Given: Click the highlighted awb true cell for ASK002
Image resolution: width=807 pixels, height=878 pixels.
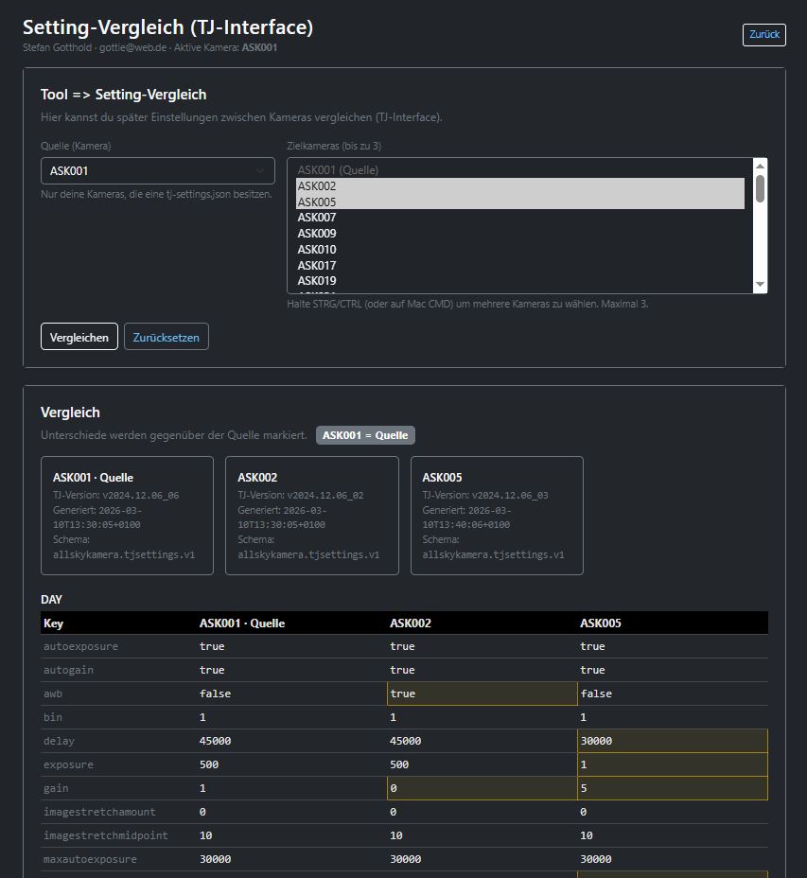Looking at the screenshot, I should click(x=482, y=694).
